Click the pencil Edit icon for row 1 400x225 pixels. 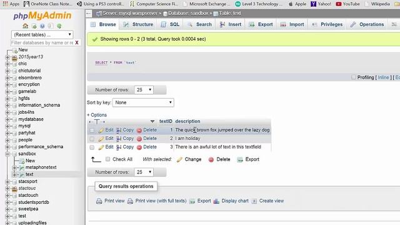101,130
